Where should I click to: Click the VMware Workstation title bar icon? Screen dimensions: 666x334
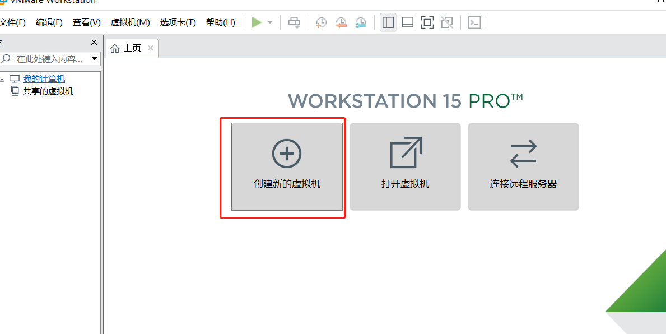[2, 1]
